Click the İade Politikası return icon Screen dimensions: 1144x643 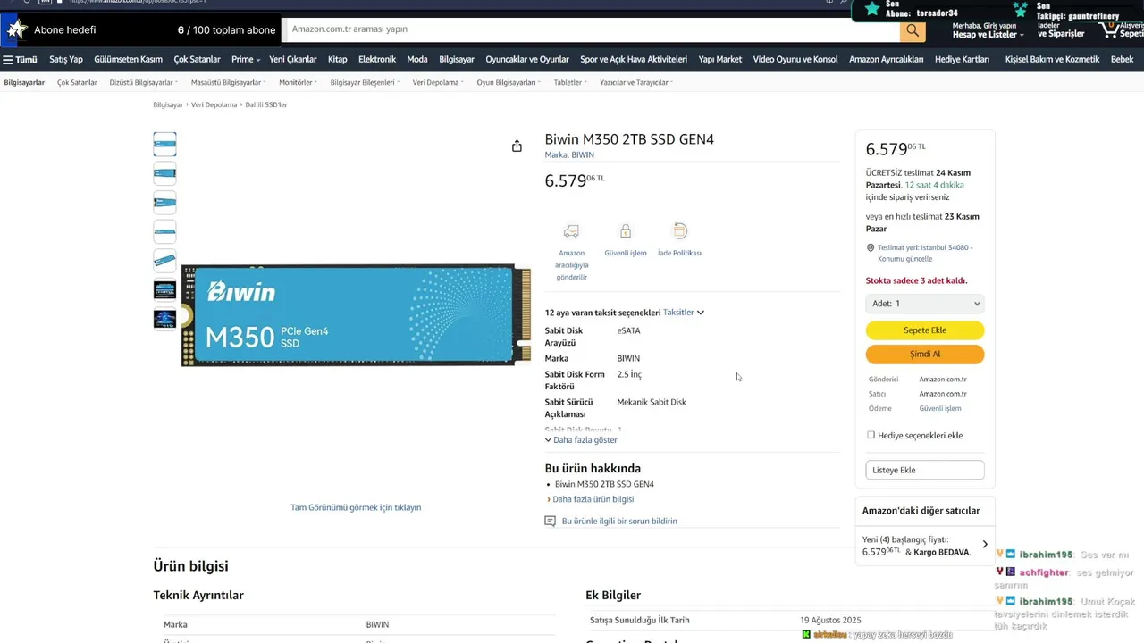[679, 231]
